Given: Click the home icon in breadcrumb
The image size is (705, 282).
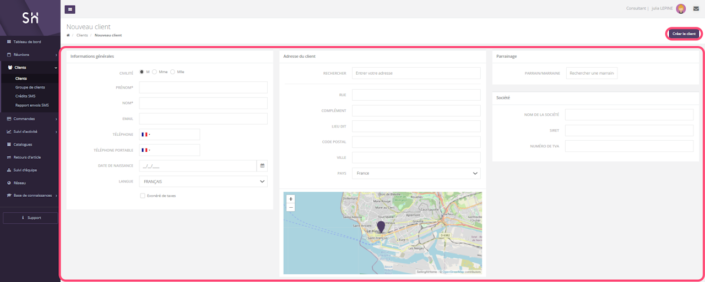Looking at the screenshot, I should pos(68,35).
